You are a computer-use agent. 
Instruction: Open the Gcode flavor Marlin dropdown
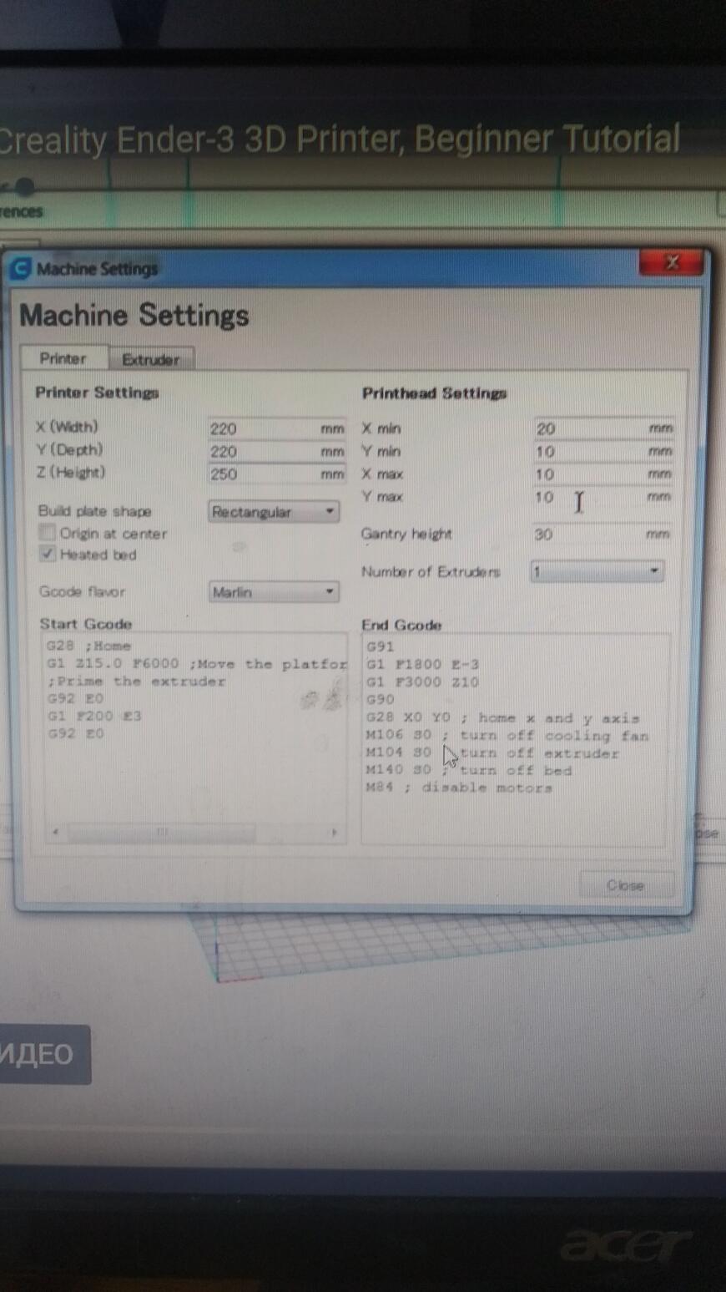[274, 592]
